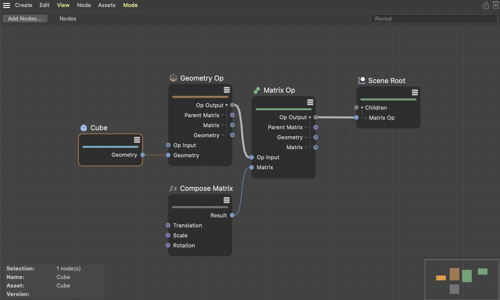The image size is (500, 300).
Task: Click the green Matrix Op node icon
Action: point(257,91)
